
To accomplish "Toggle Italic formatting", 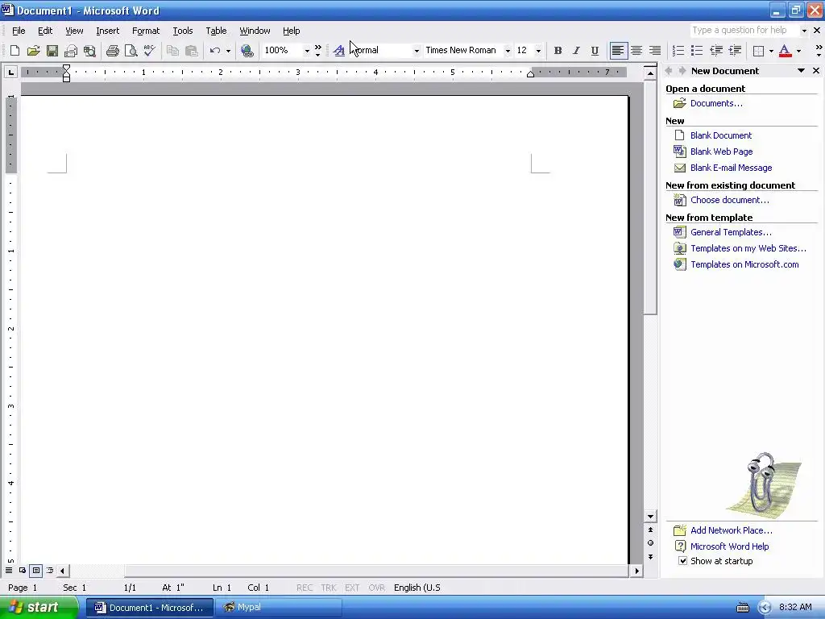I will pyautogui.click(x=576, y=51).
